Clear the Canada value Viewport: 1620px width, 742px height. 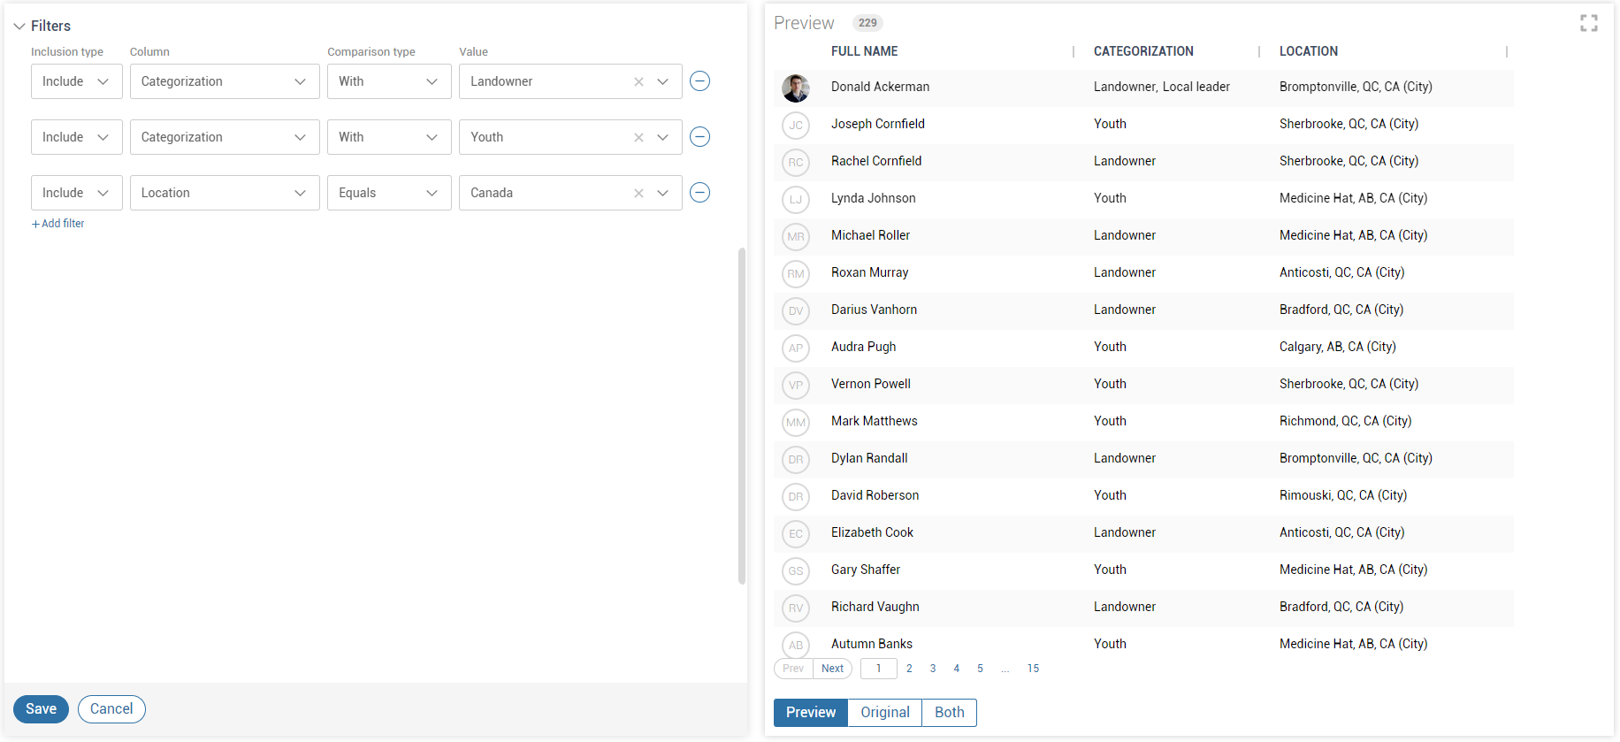coord(638,193)
